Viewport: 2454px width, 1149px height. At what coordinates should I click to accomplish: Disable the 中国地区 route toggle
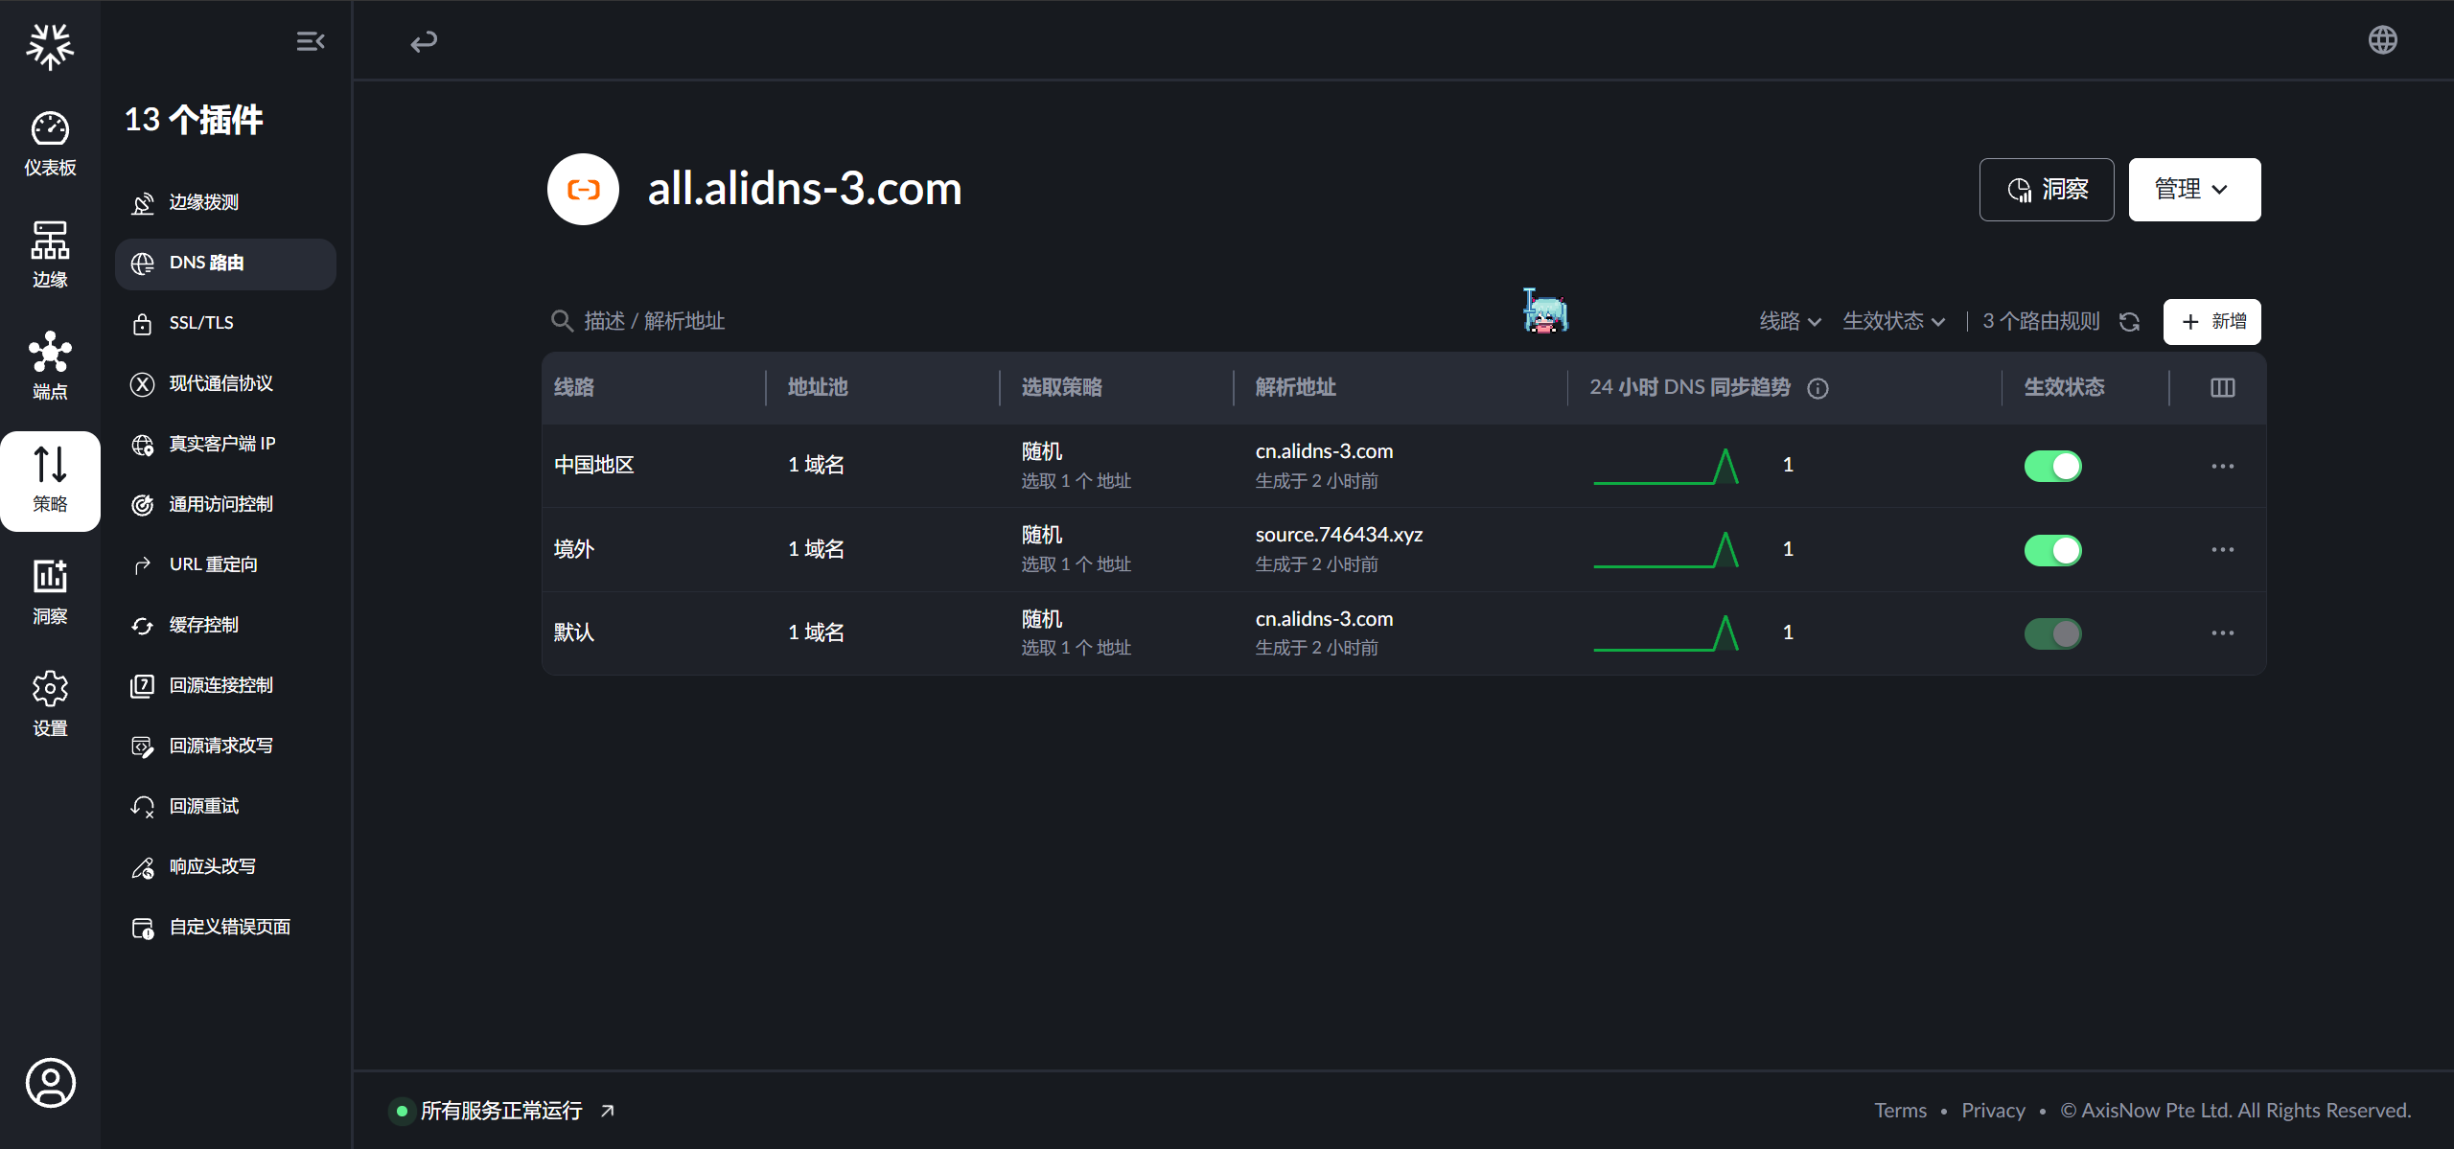(x=2052, y=466)
